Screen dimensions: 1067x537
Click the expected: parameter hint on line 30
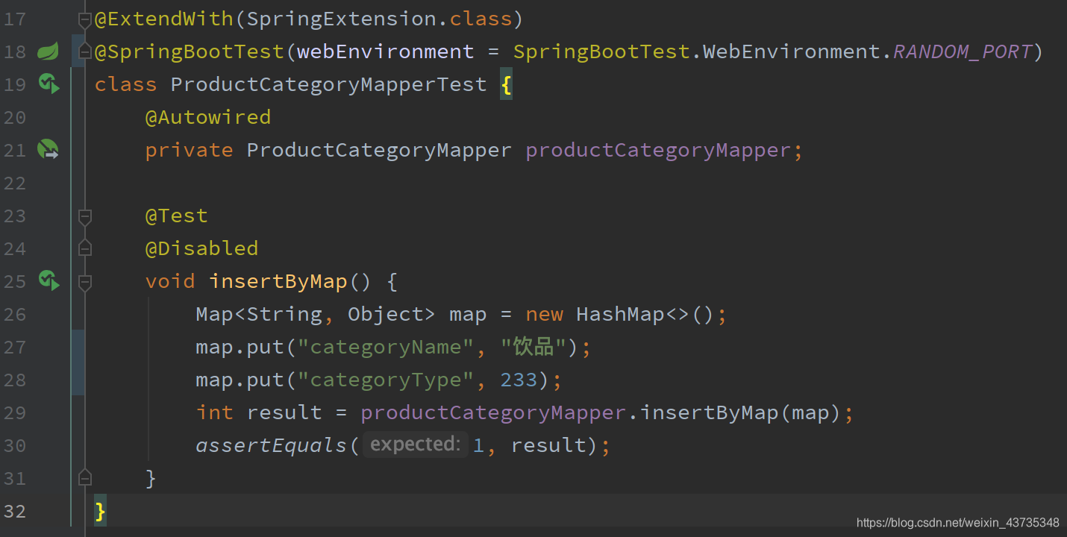pos(416,445)
